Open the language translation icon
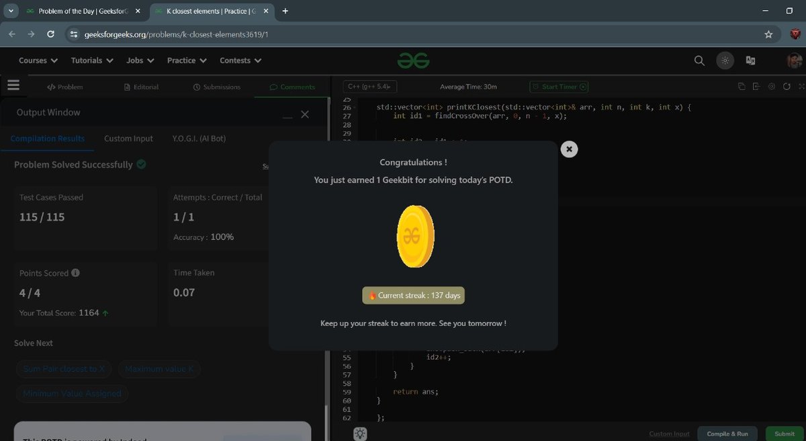 tap(751, 61)
